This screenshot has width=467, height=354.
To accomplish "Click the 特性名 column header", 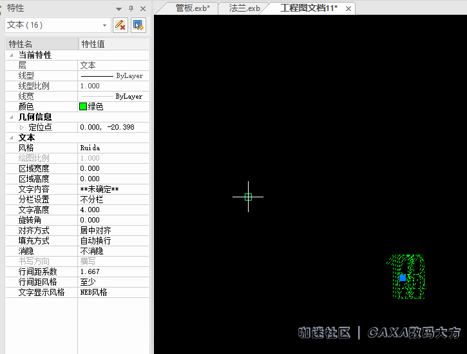I will coord(41,44).
